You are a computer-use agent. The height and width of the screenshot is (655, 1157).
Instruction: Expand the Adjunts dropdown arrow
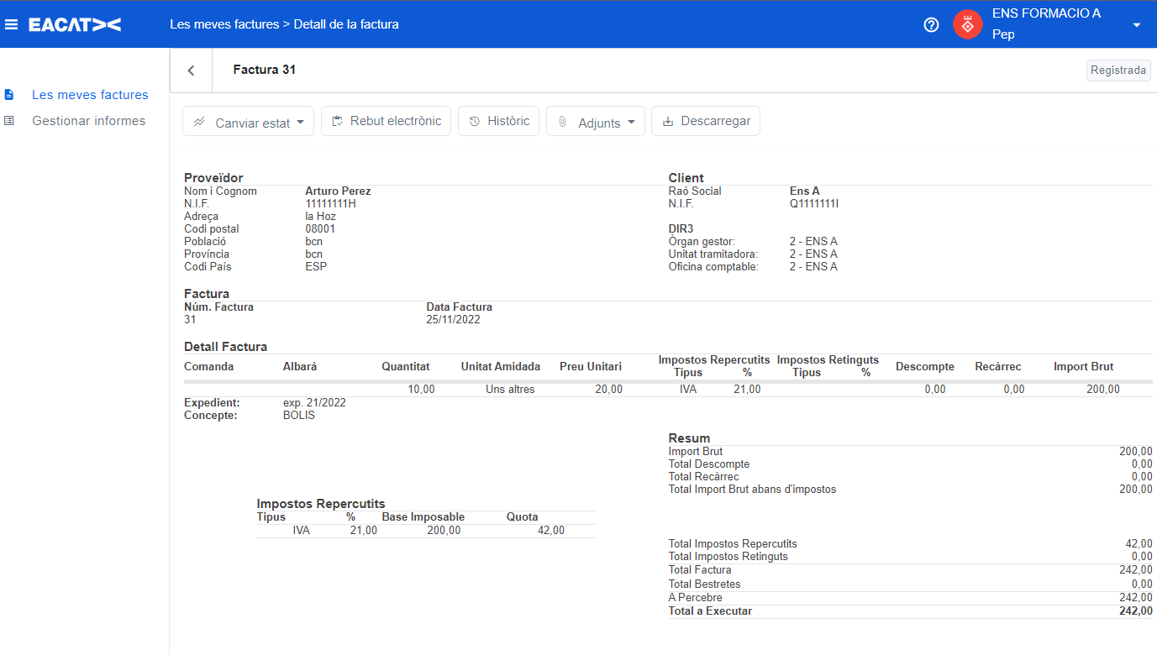pyautogui.click(x=629, y=123)
